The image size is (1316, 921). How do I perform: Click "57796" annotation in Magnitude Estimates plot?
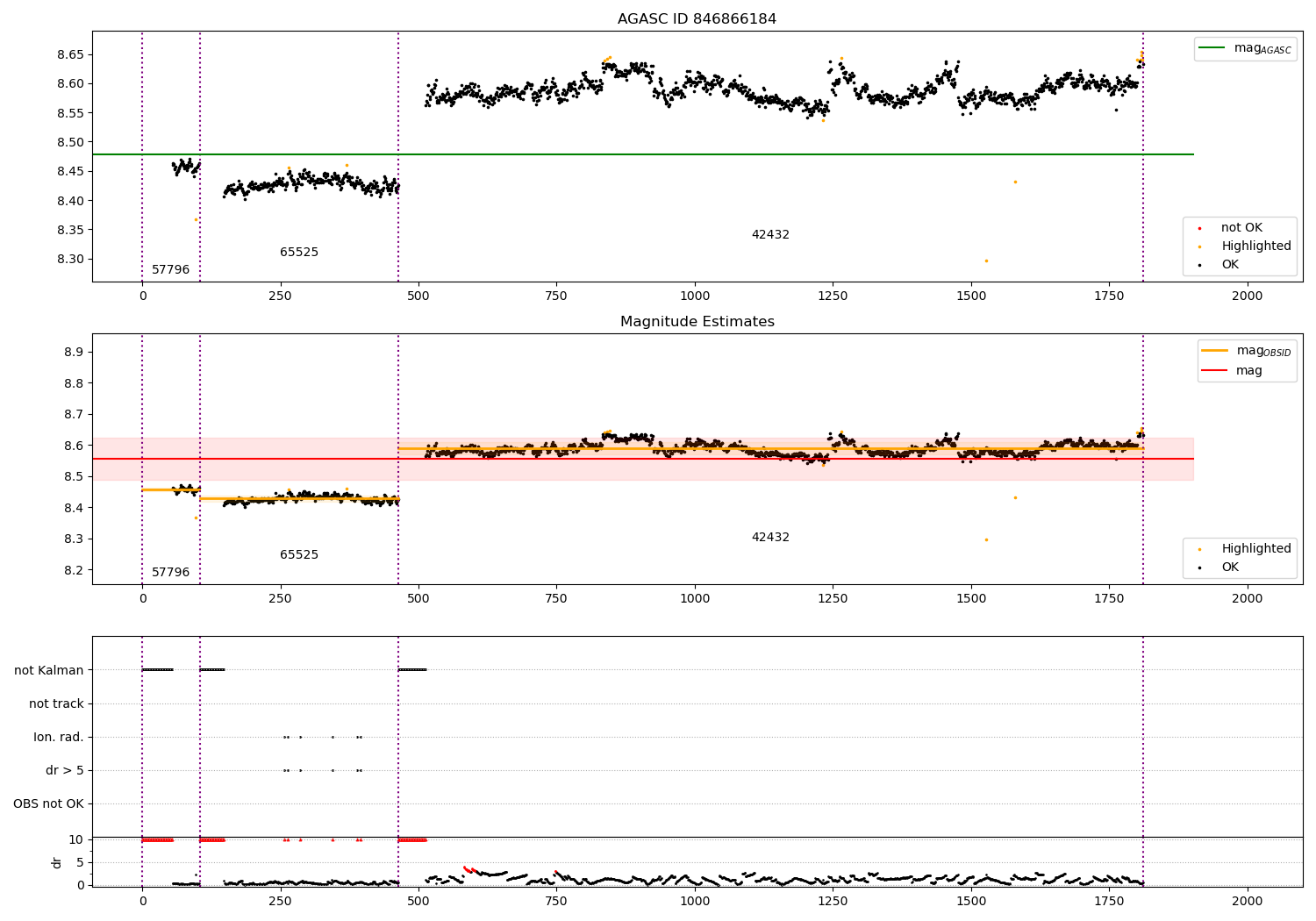pos(170,573)
